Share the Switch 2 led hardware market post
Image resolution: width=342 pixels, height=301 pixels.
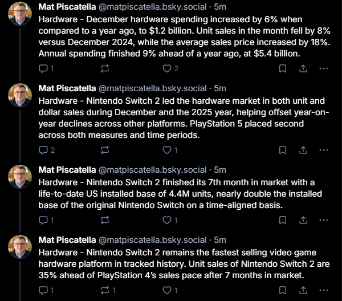click(x=303, y=150)
